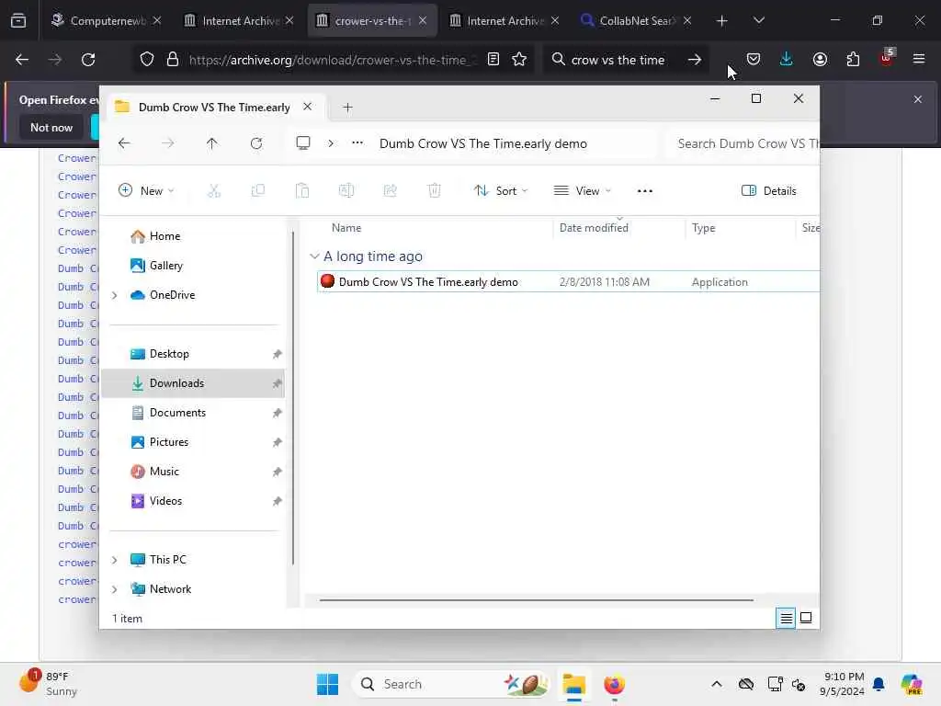Switch to details list view icon
Screen dimensions: 941x706
(786, 618)
